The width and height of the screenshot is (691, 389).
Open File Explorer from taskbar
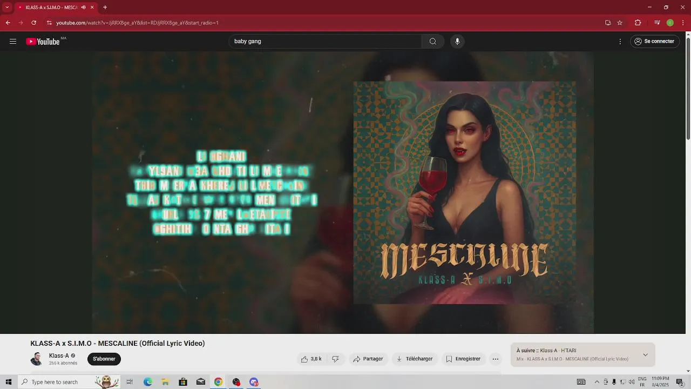165,382
